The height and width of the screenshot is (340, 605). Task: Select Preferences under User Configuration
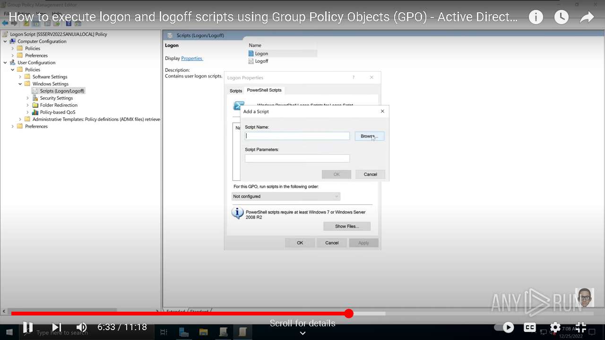coord(36,126)
